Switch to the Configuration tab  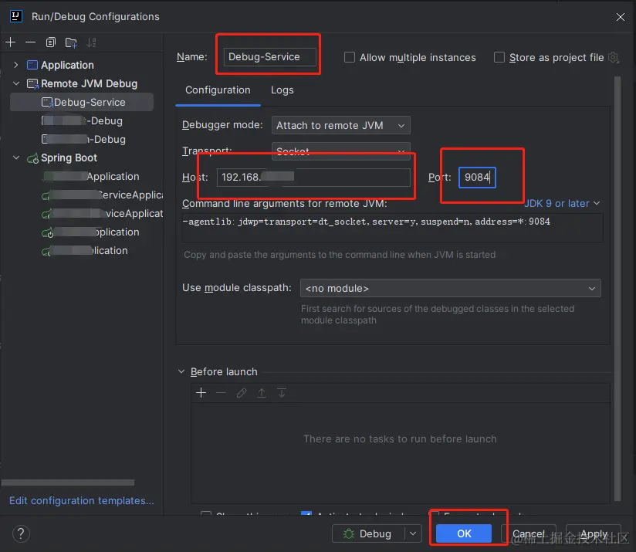[218, 90]
